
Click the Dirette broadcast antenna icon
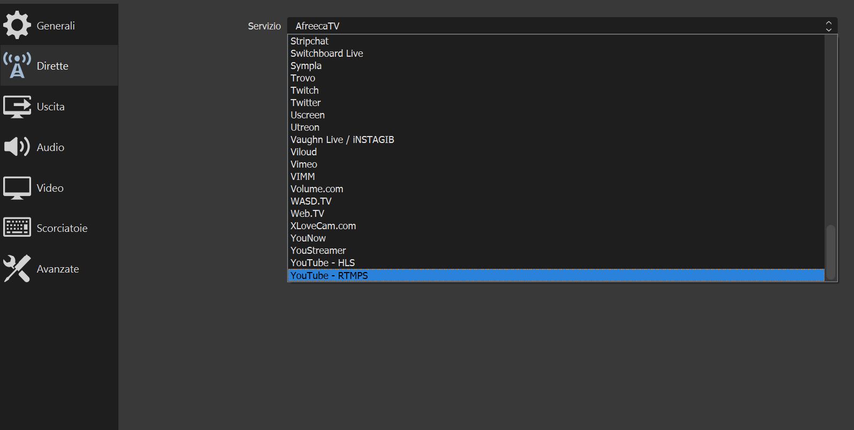click(x=17, y=65)
